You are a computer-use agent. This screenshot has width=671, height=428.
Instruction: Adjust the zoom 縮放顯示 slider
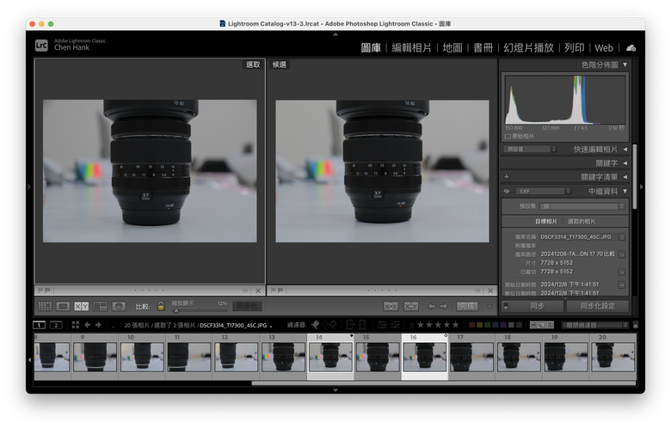[200, 310]
